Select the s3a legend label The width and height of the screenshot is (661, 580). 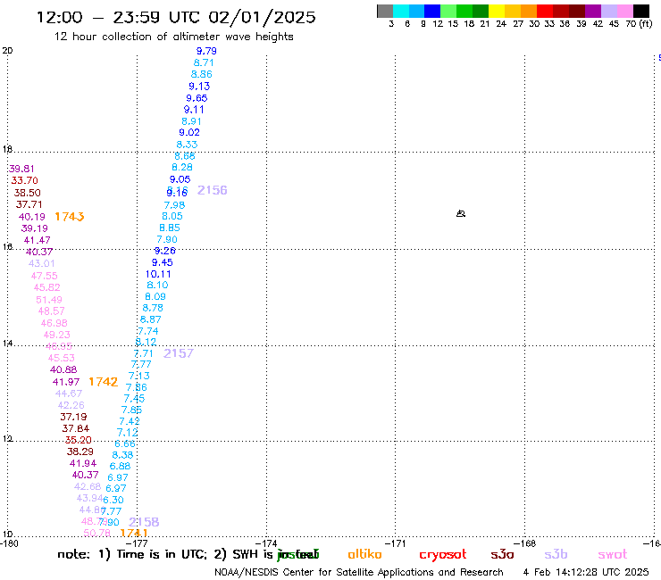[502, 554]
